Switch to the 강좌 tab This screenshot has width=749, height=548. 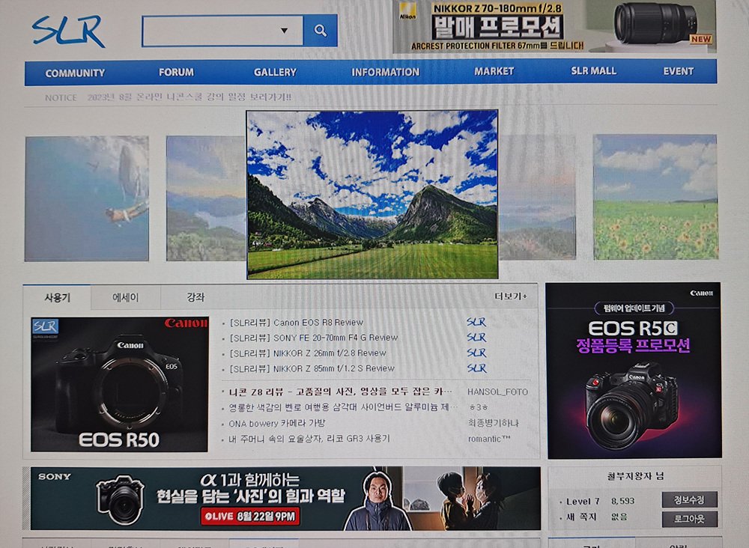[195, 297]
